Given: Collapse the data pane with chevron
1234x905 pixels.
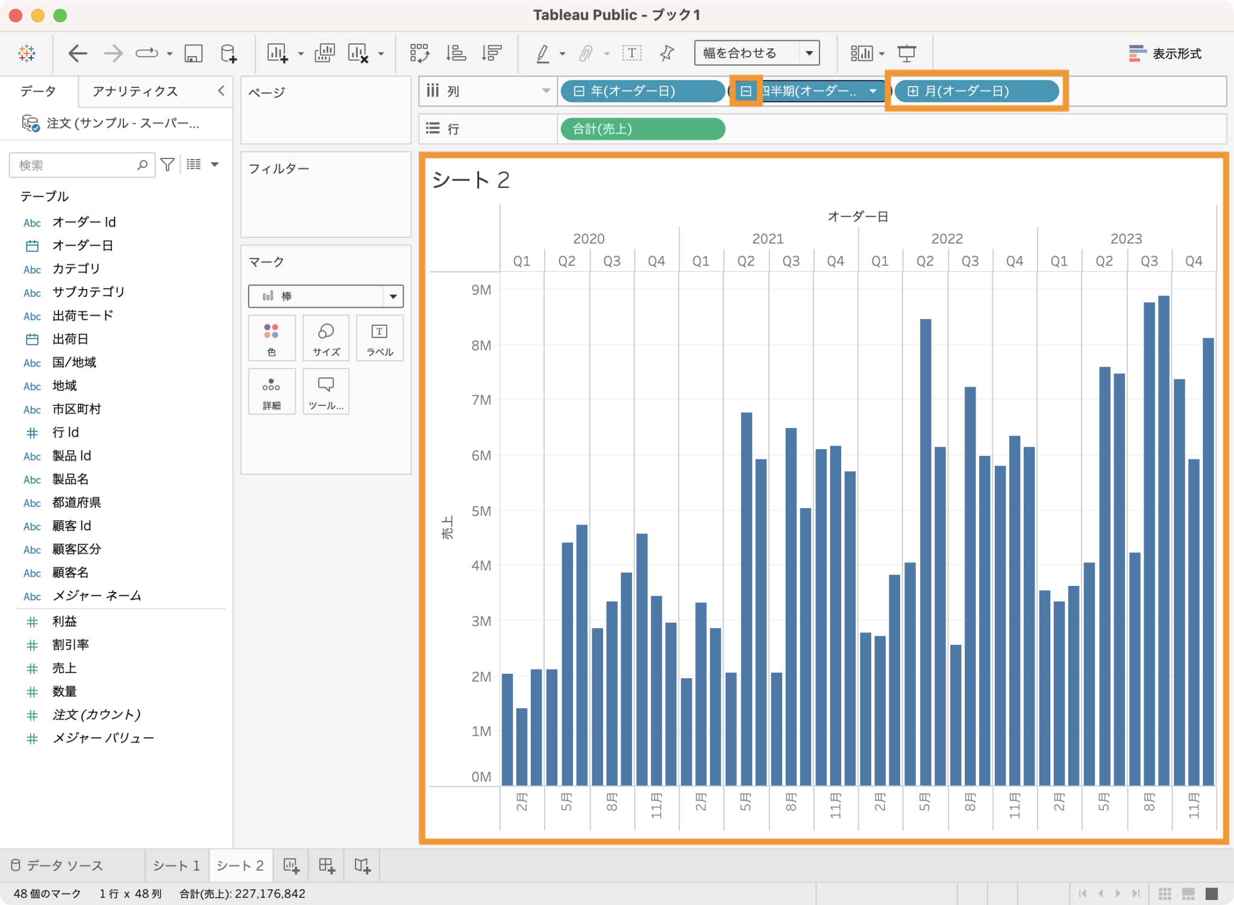Looking at the screenshot, I should coord(221,91).
